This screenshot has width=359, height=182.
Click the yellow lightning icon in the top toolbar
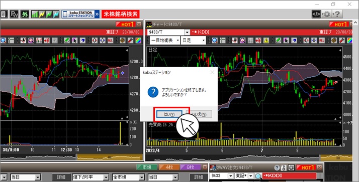coord(42,14)
